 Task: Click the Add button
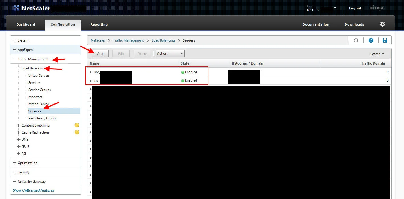tap(100, 53)
